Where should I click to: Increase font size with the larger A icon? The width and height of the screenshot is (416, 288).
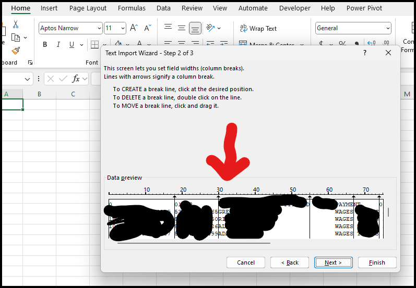click(134, 28)
